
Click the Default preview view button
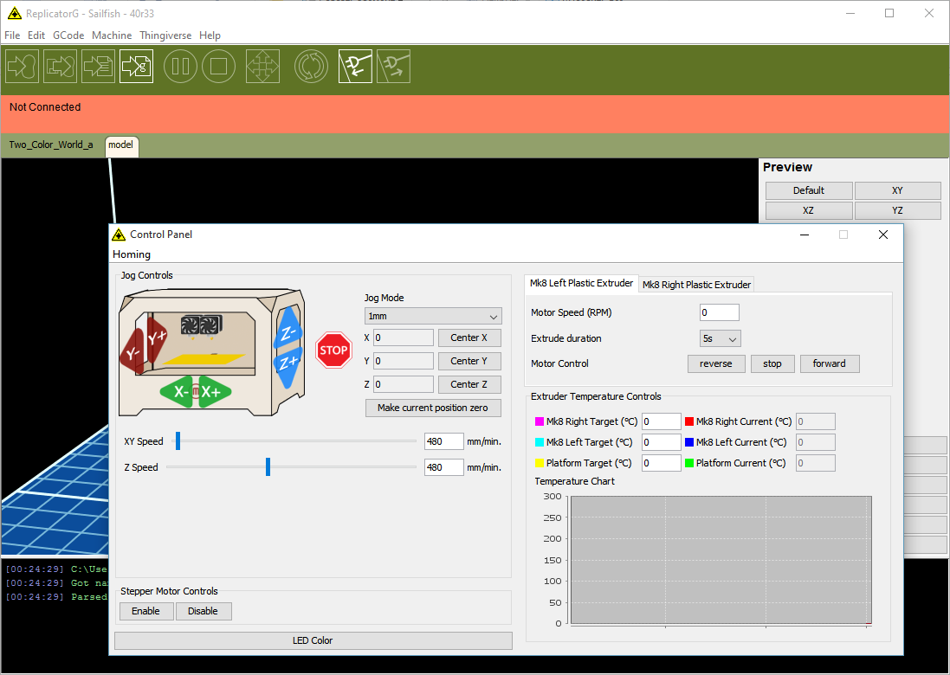coord(809,190)
